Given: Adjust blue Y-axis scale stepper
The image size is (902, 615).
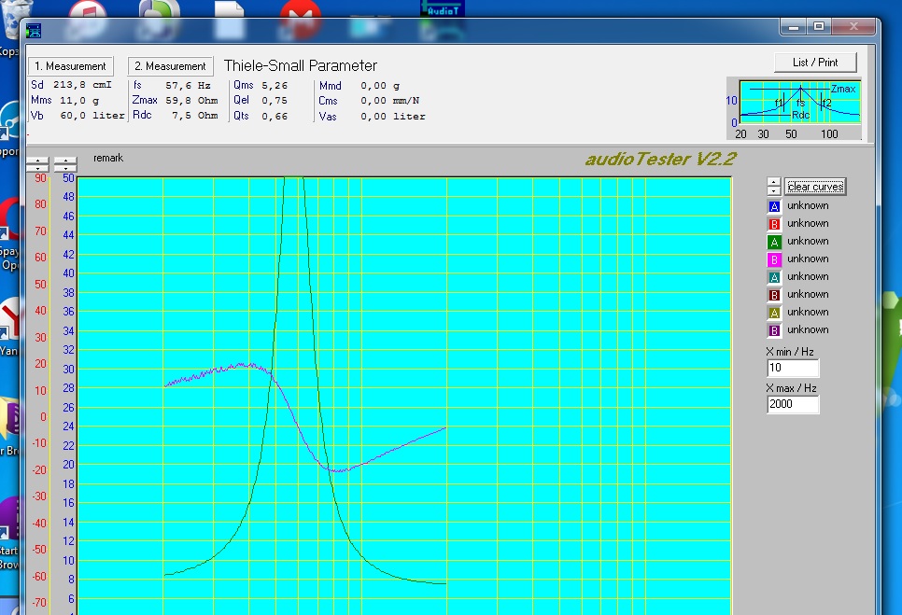Looking at the screenshot, I should coord(65,164).
